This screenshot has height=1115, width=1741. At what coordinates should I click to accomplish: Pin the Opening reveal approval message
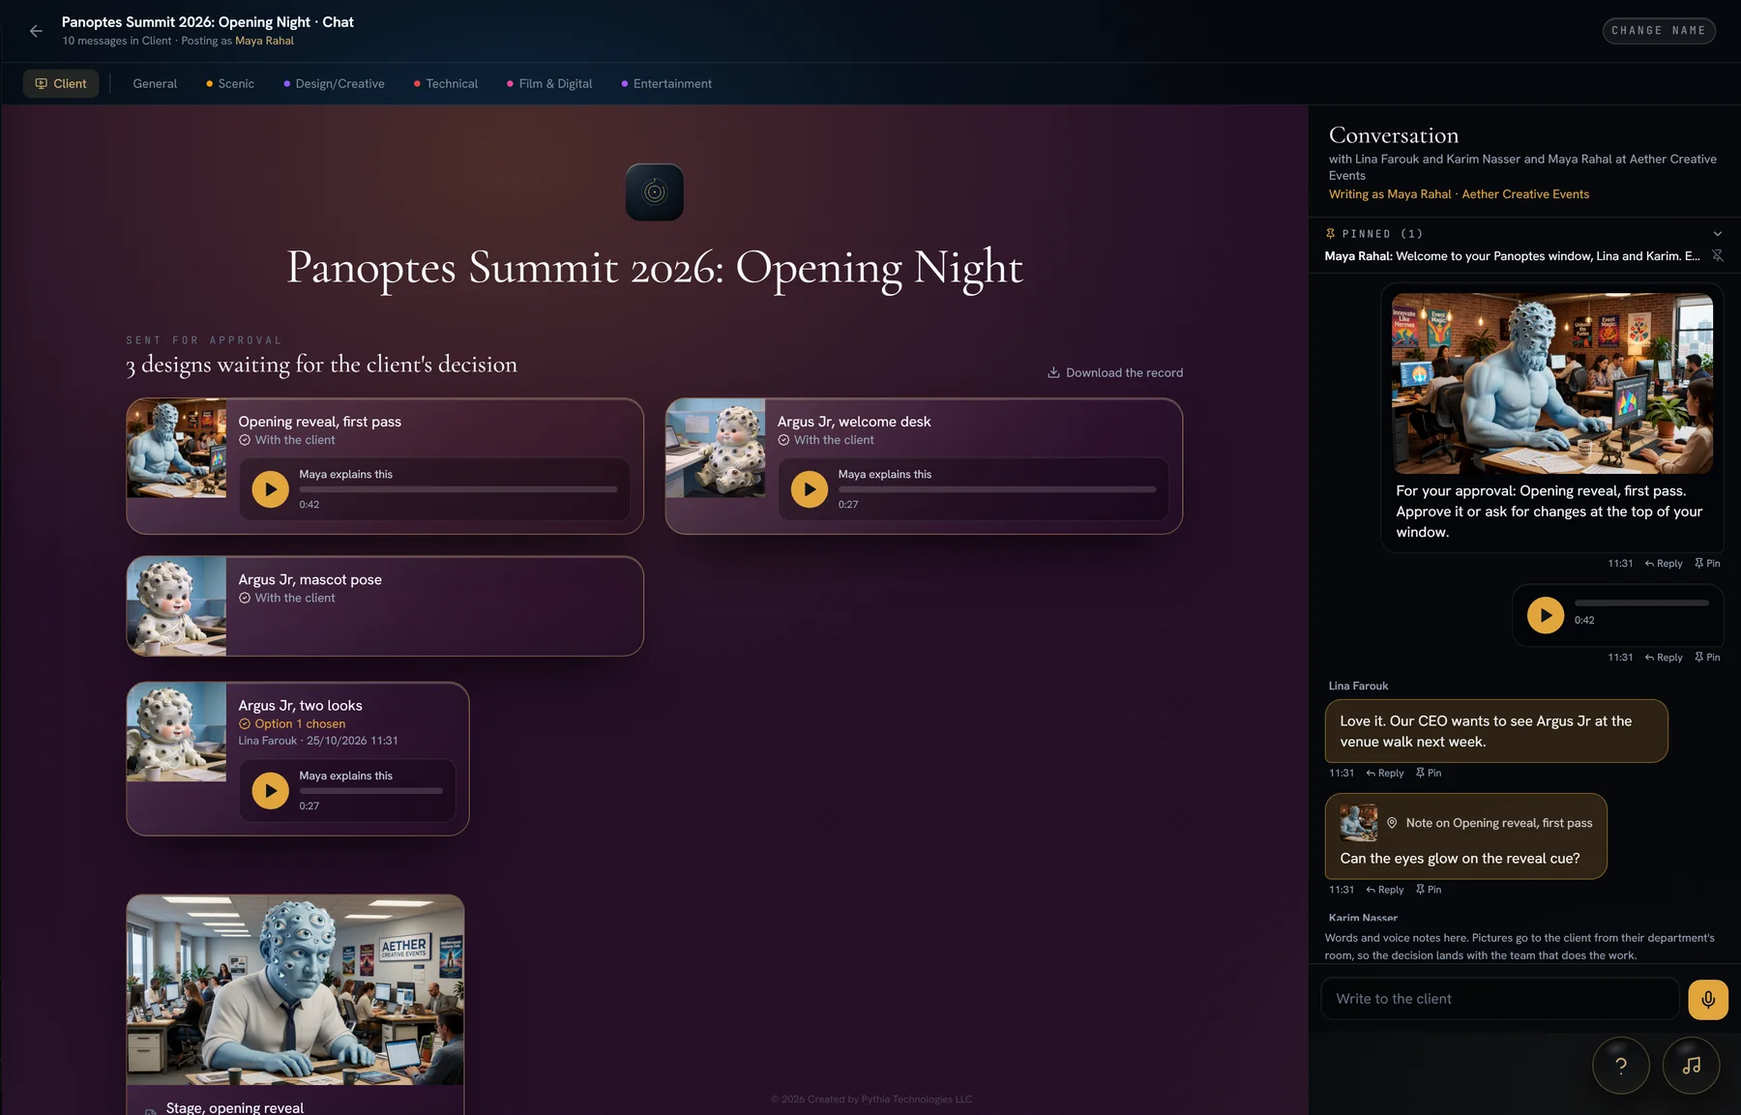point(1707,564)
